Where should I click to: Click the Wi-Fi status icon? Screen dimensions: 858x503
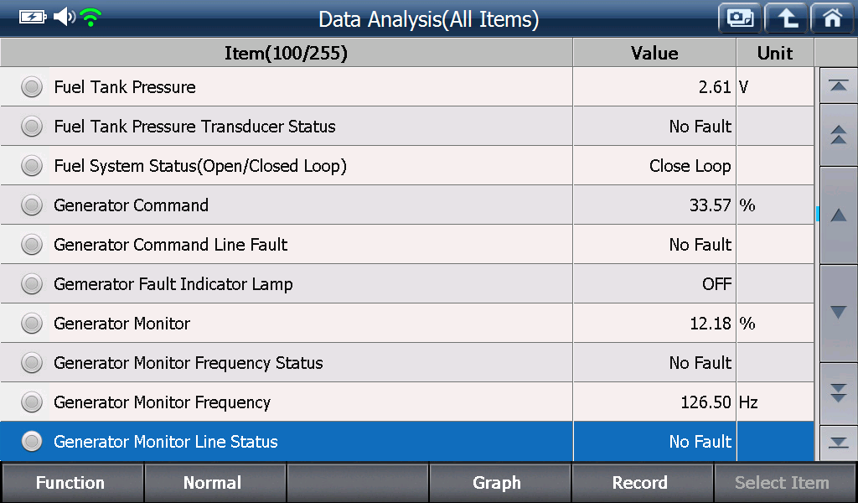click(x=90, y=18)
